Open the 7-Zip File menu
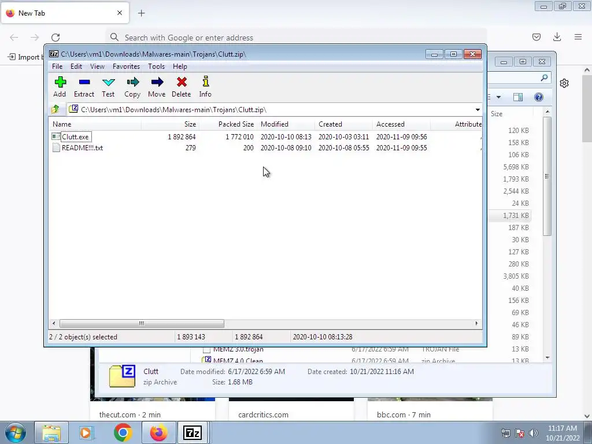The image size is (592, 444). point(57,66)
